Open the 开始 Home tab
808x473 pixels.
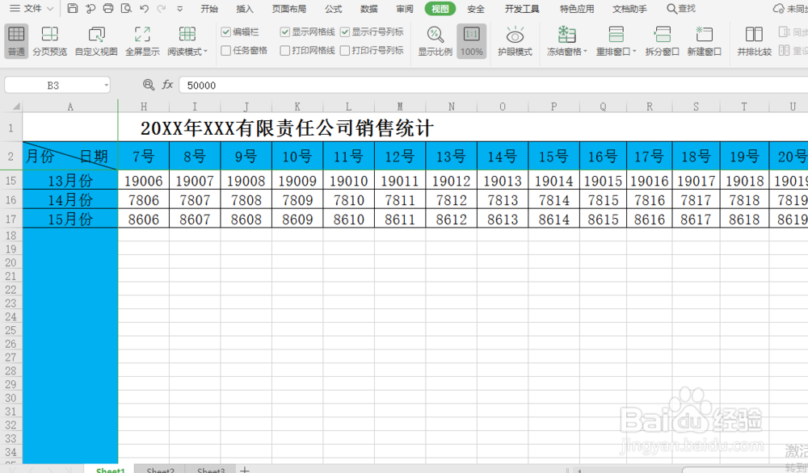pyautogui.click(x=209, y=9)
